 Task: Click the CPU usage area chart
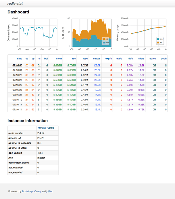91,32
